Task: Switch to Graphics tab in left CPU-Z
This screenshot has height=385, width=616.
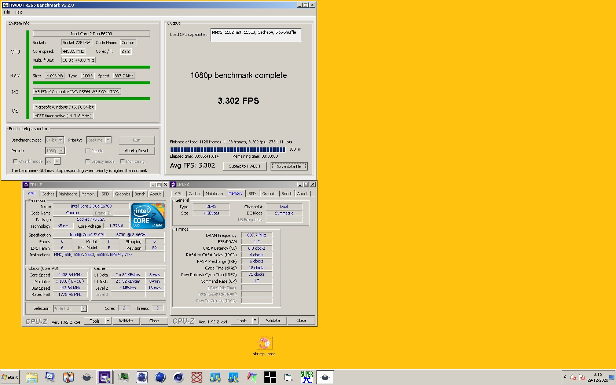Action: 122,194
